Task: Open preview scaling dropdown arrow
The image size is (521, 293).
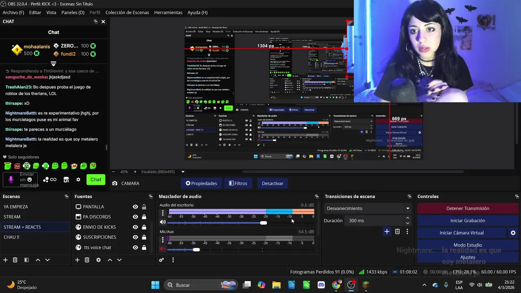Action: point(183,172)
